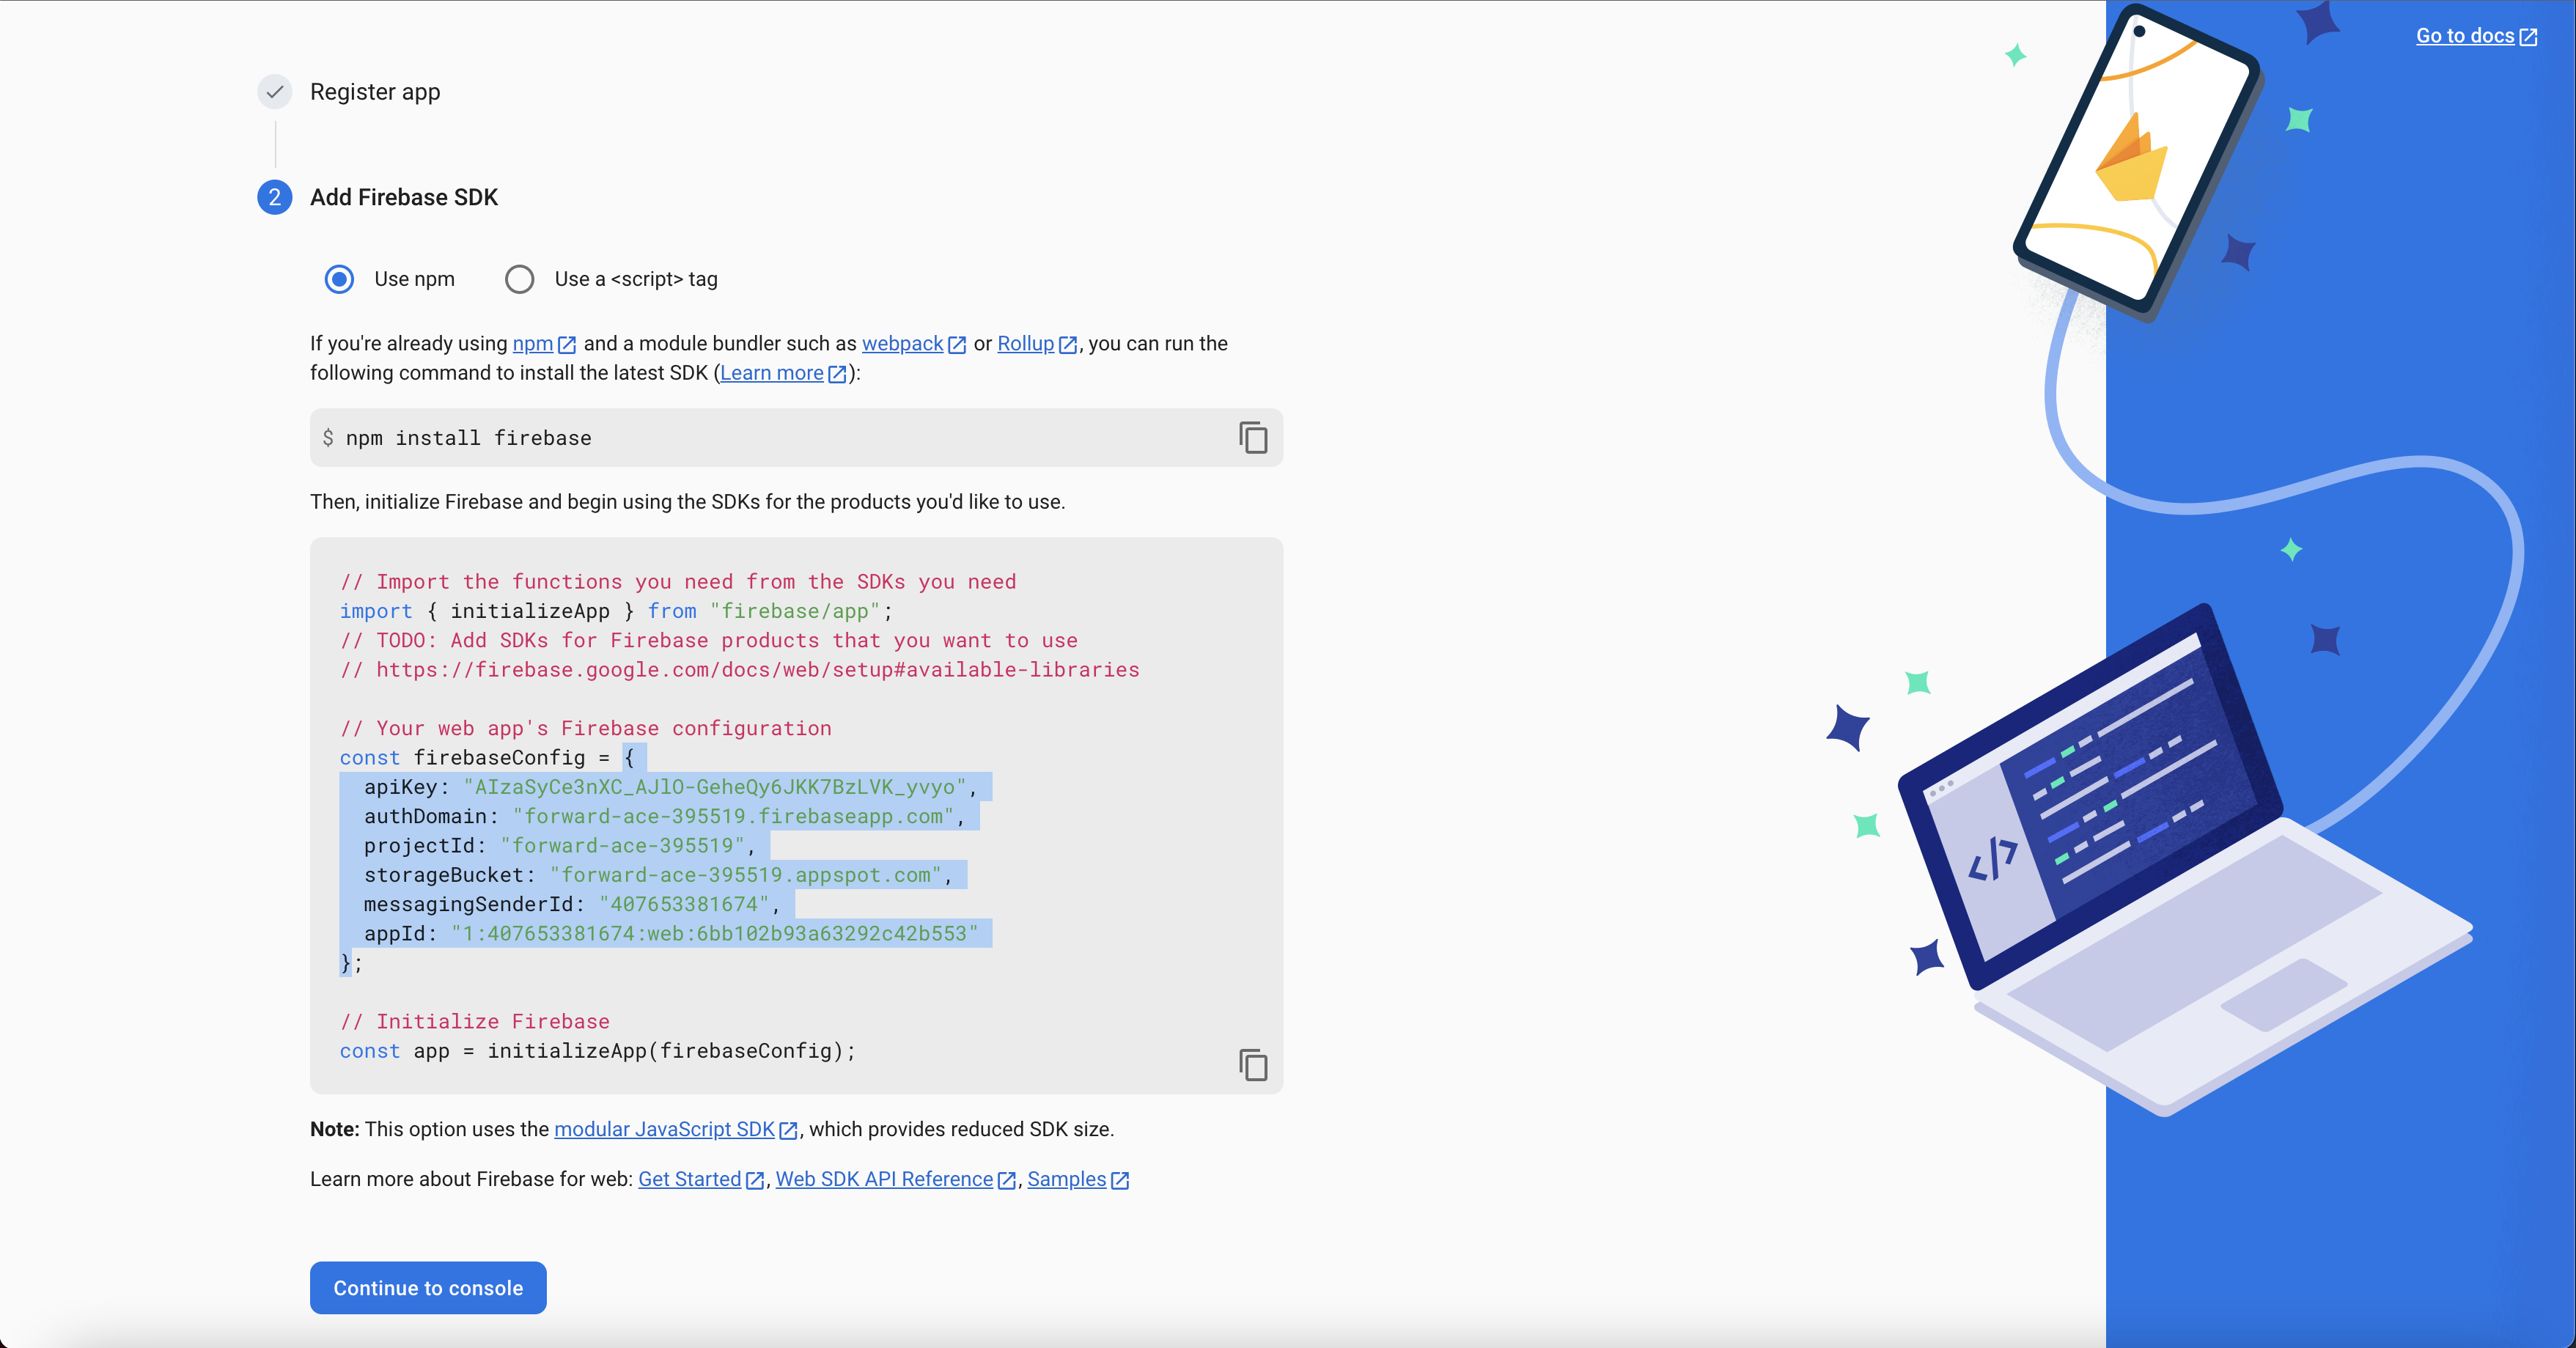Click the Add Firebase SDK step heading
The image size is (2576, 1348).
pyautogui.click(x=404, y=197)
